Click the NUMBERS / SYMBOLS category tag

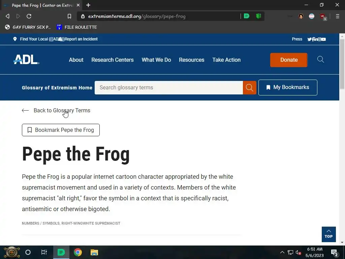[x=41, y=223]
